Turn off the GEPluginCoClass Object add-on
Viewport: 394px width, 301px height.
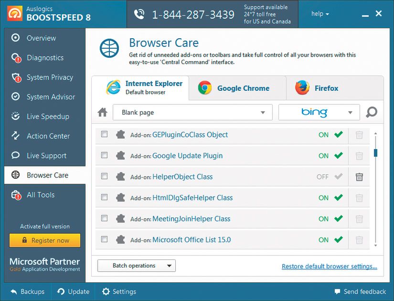click(x=330, y=135)
